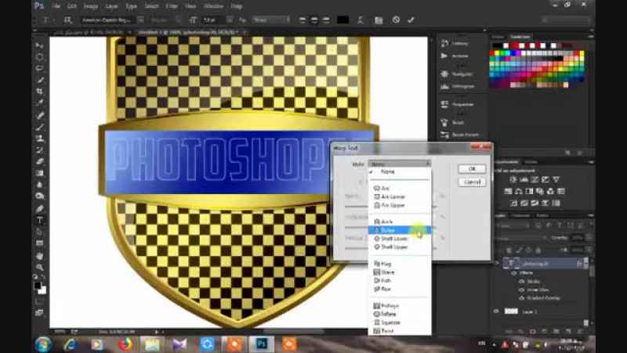Open the Style dropdown in Warp Text
The width and height of the screenshot is (627, 353).
pos(400,164)
